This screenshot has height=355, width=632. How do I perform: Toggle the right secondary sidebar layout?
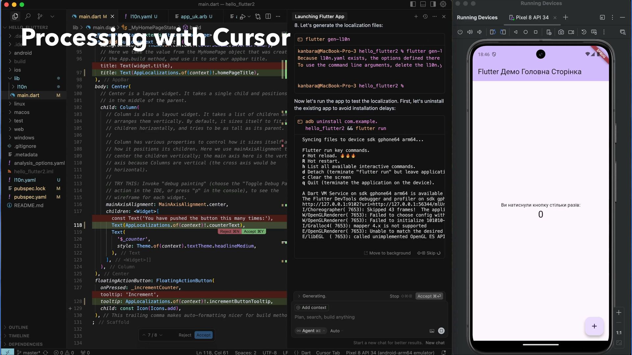pos(433,4)
